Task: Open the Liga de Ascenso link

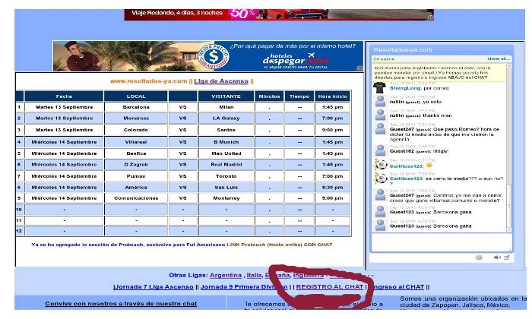Action: click(x=222, y=81)
